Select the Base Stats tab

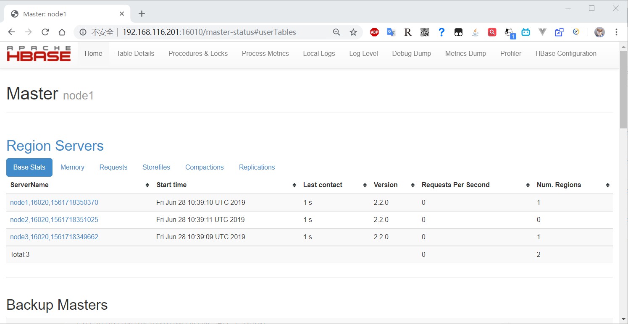click(x=29, y=167)
